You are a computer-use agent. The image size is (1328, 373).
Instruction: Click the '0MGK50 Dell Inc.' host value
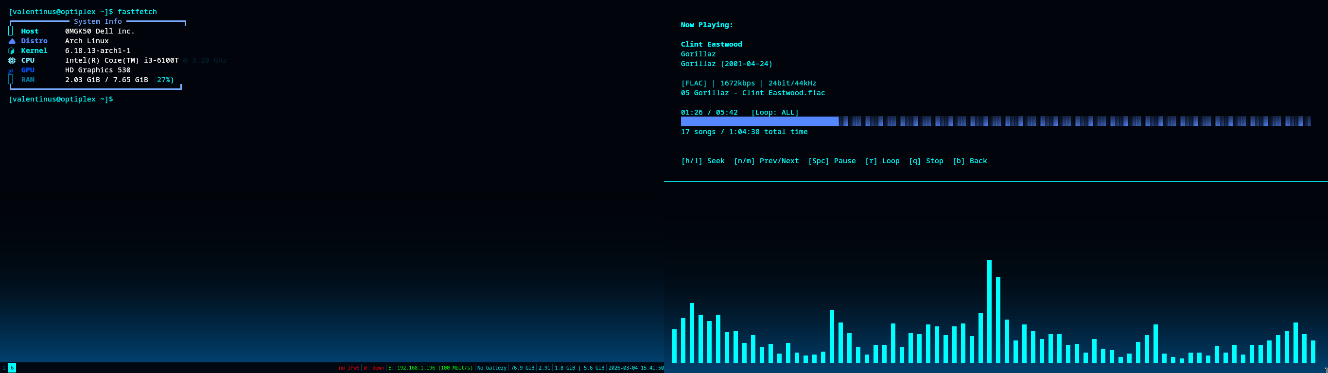[x=100, y=32]
